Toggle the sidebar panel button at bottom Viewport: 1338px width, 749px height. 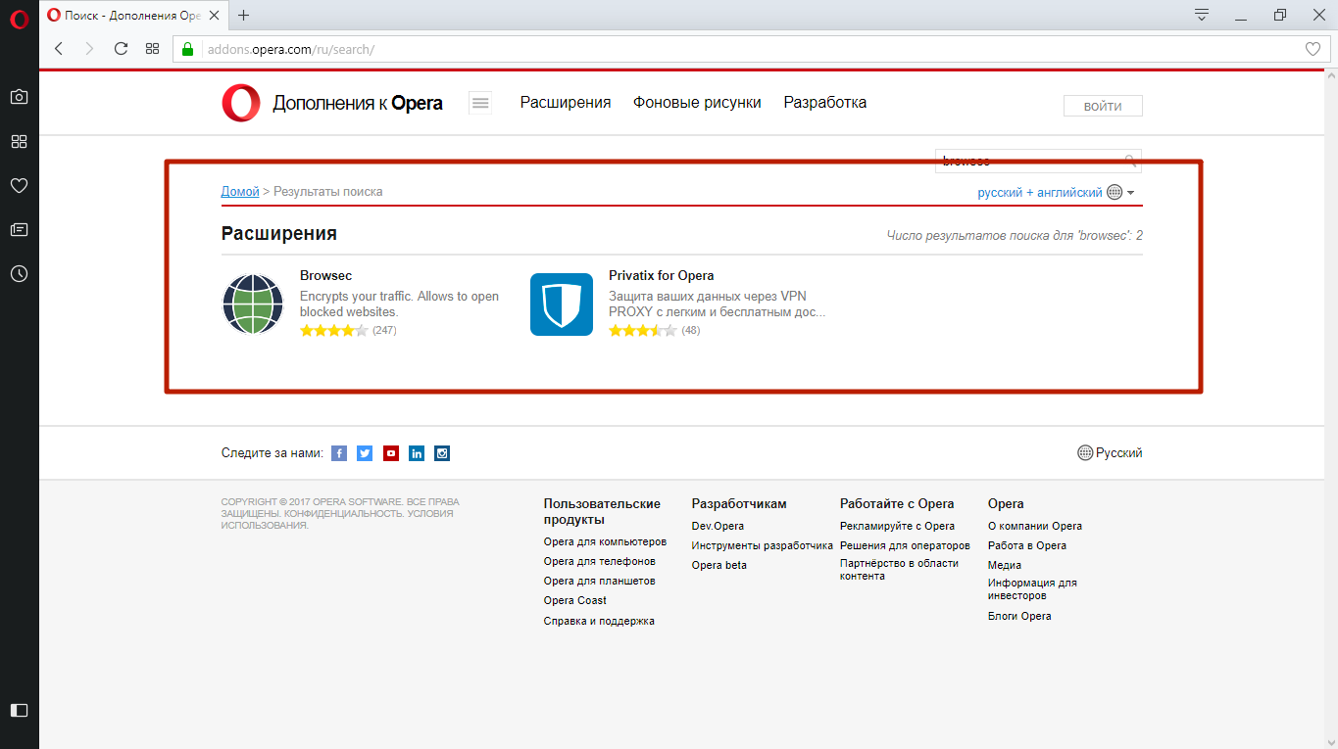coord(19,710)
